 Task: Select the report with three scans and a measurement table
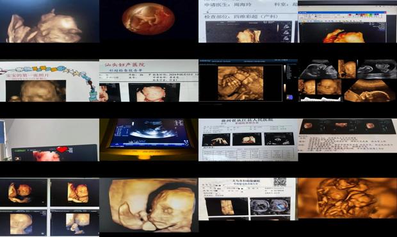point(248,140)
